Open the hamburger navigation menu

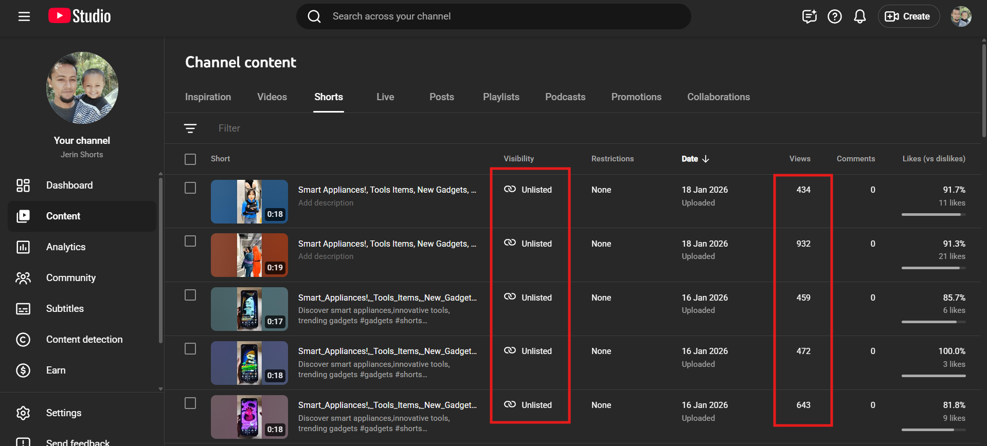[x=24, y=16]
